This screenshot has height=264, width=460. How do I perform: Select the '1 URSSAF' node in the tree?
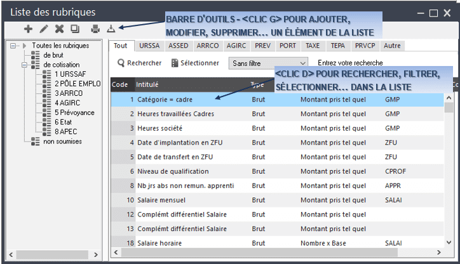69,74
